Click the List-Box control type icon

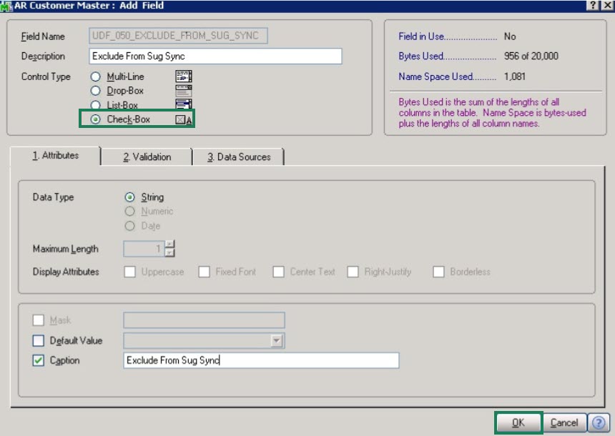(x=184, y=105)
